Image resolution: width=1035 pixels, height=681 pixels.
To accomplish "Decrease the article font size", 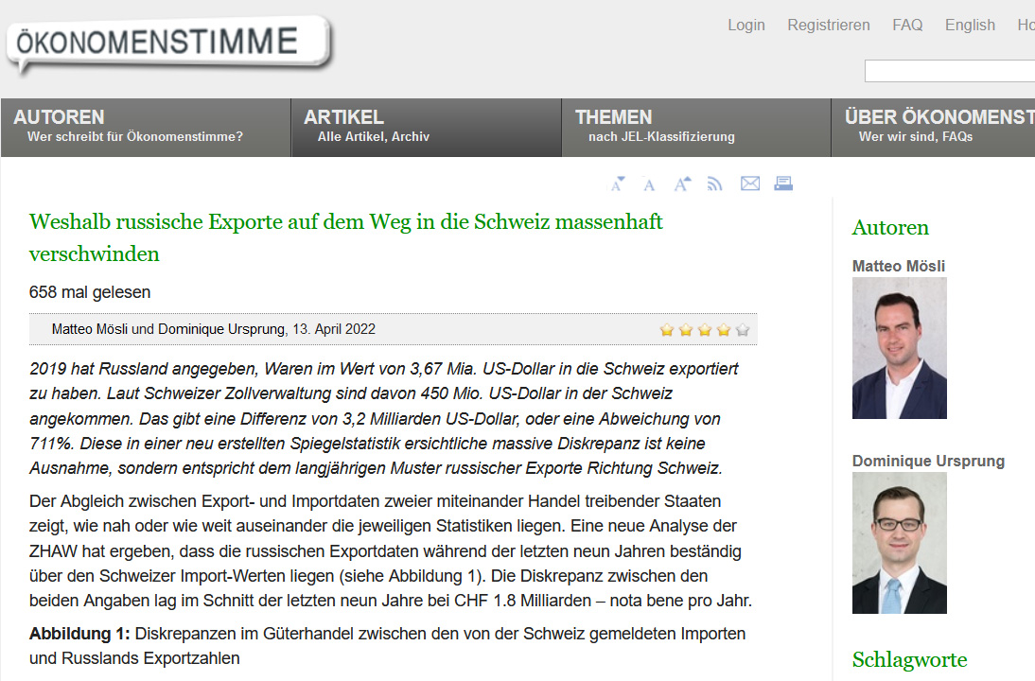I will [617, 184].
